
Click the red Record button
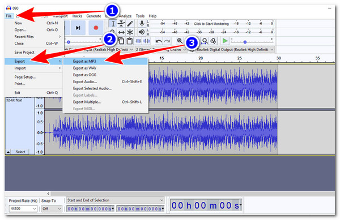(x=96, y=28)
